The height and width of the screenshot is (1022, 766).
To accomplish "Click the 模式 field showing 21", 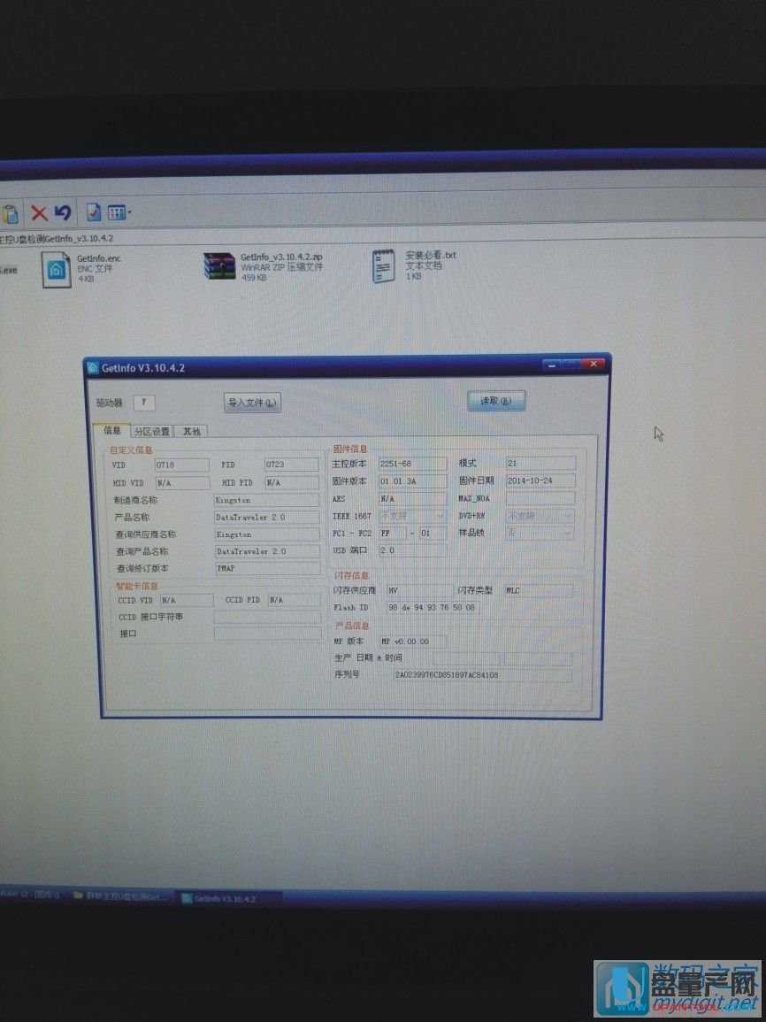I will [540, 463].
